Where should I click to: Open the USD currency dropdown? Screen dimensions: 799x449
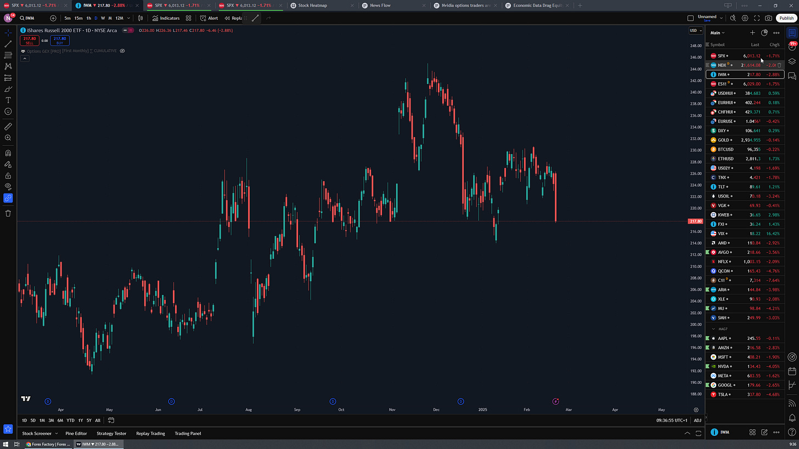(x=695, y=31)
